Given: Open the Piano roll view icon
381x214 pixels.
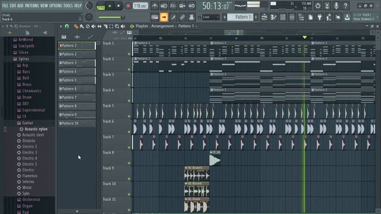Looking at the screenshot, I should (274, 17).
